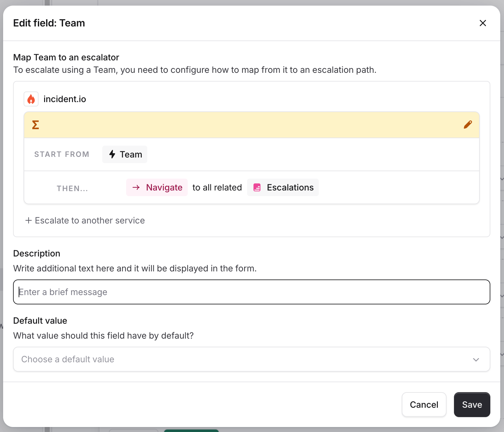Screen dimensions: 504x432
Task: Click the THEN... step label
Action: tap(72, 188)
